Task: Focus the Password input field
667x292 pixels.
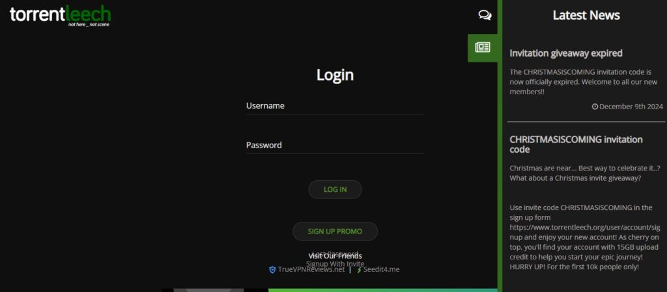Action: click(x=335, y=146)
